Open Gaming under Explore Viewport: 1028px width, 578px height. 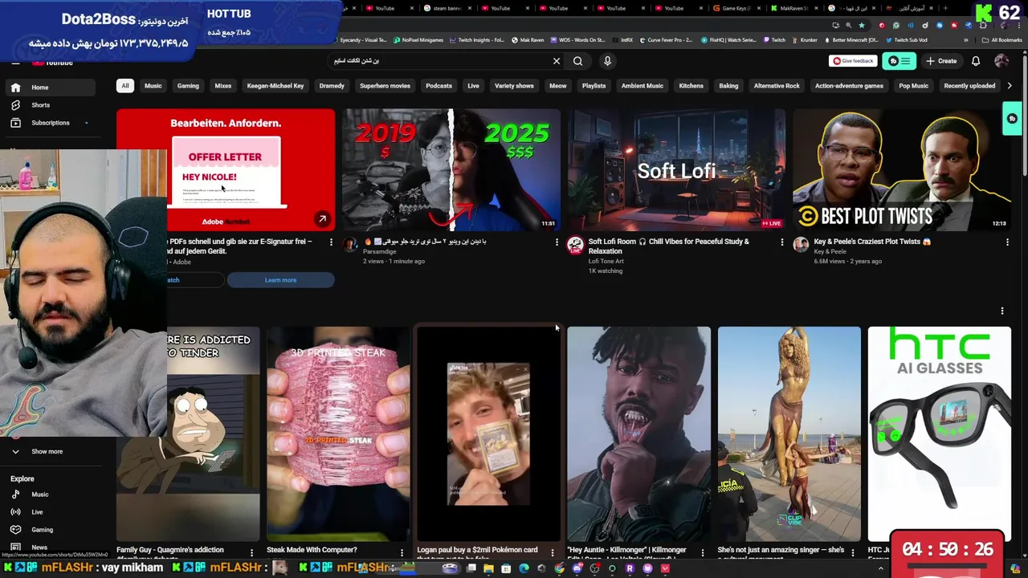[42, 530]
